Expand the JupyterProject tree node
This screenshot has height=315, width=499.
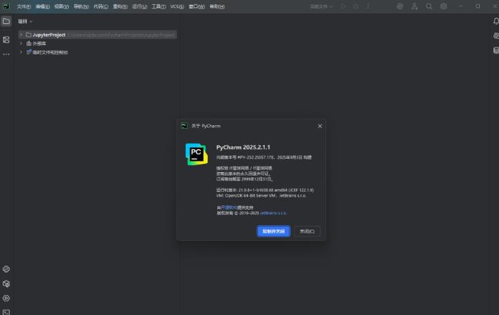pos(21,35)
